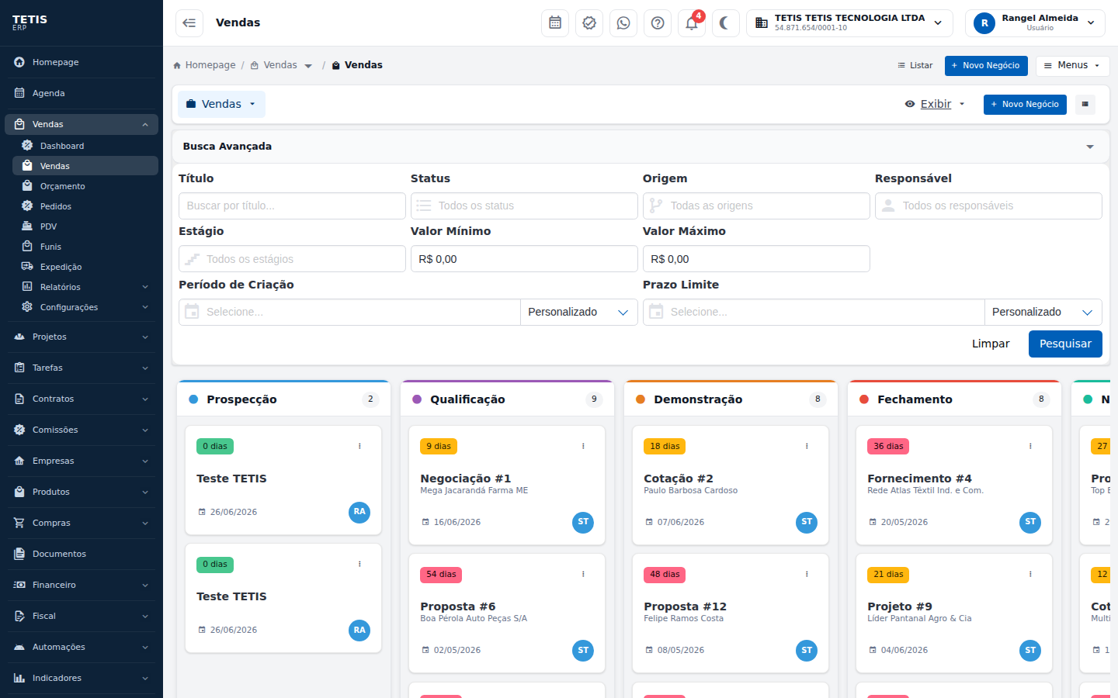Open Documentos in the sidebar

82,554
